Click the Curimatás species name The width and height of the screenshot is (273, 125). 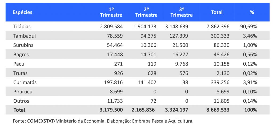click(x=25, y=82)
